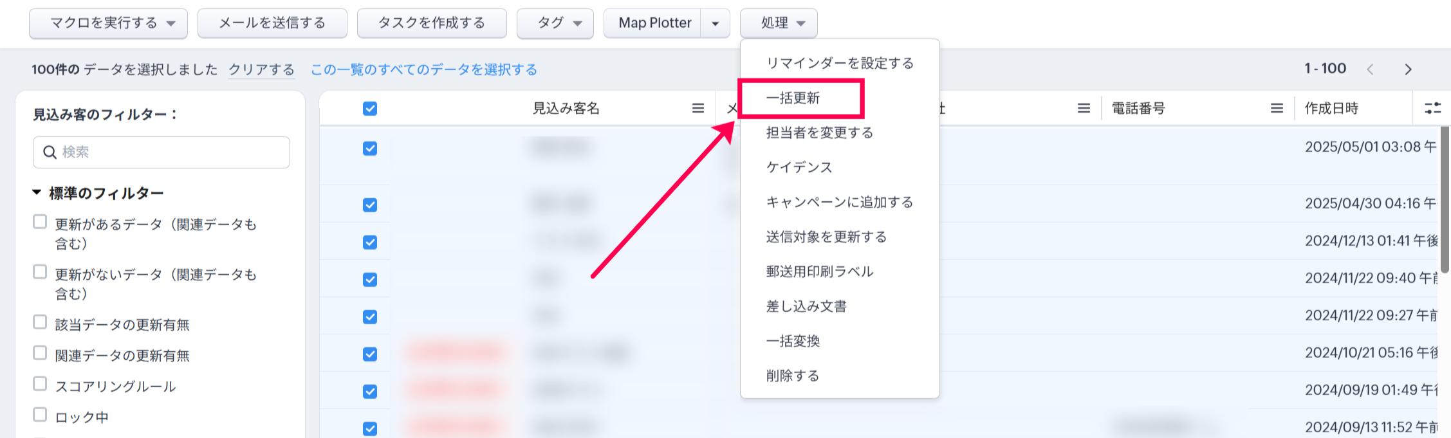Click the 見込み客名 column menu icon

pyautogui.click(x=698, y=109)
